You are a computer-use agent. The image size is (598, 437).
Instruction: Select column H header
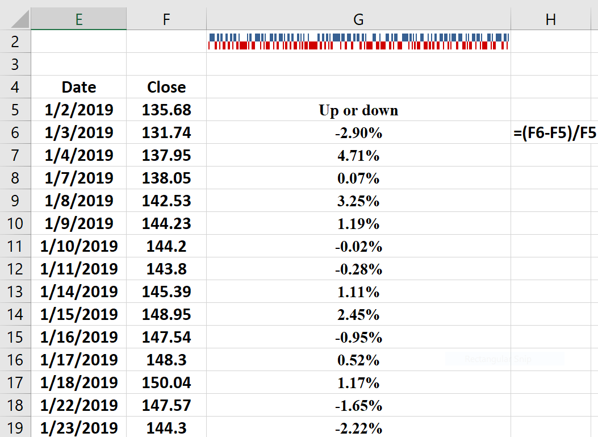point(550,19)
